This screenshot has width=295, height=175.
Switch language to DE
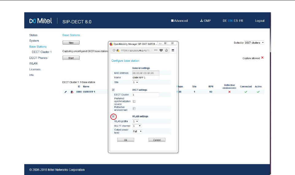(225, 21)
